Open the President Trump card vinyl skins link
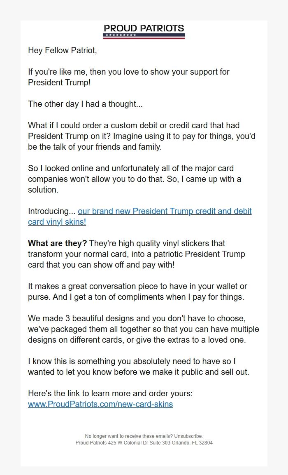Screen dimensions: 288x475 pos(165,212)
